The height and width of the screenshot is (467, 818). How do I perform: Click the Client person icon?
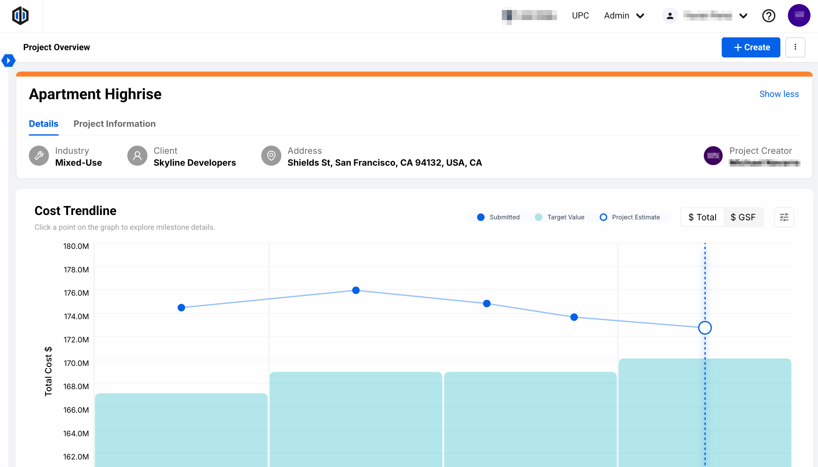click(x=137, y=156)
